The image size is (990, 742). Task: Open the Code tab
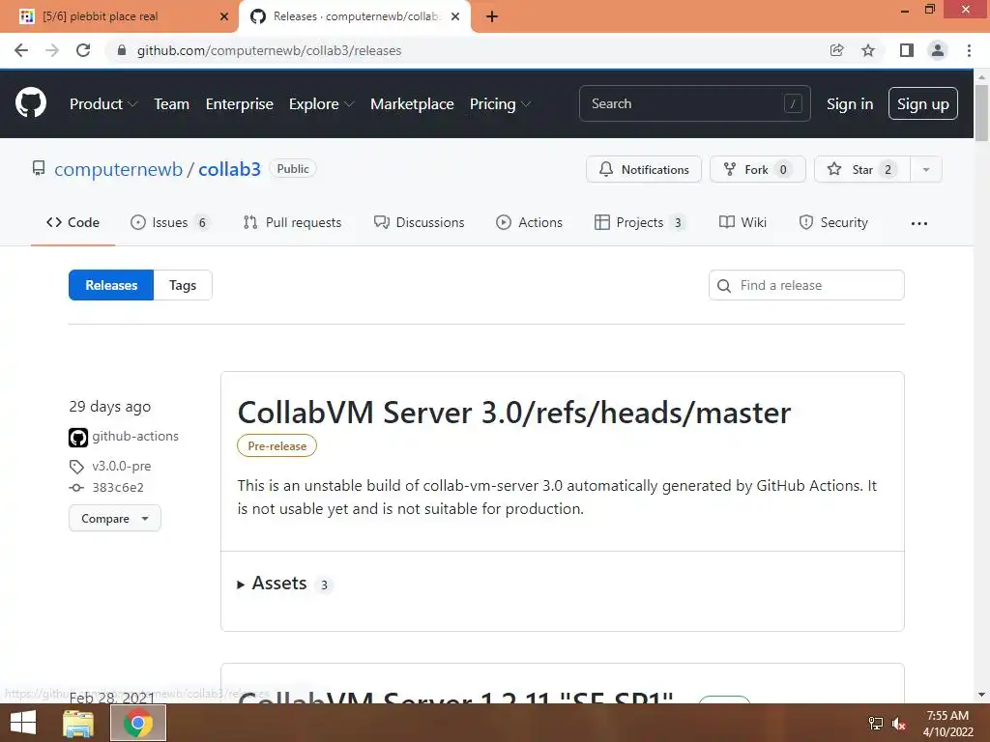click(73, 223)
